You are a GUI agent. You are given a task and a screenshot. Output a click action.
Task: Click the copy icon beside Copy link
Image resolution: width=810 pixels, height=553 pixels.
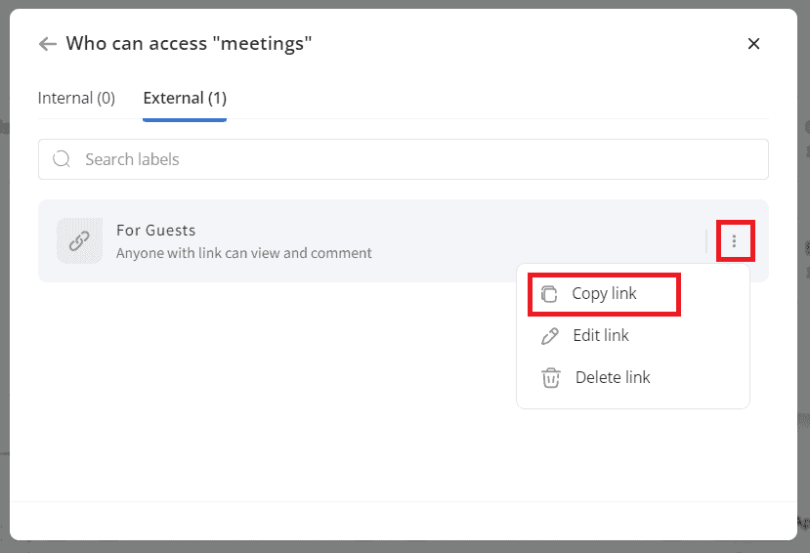pyautogui.click(x=549, y=294)
